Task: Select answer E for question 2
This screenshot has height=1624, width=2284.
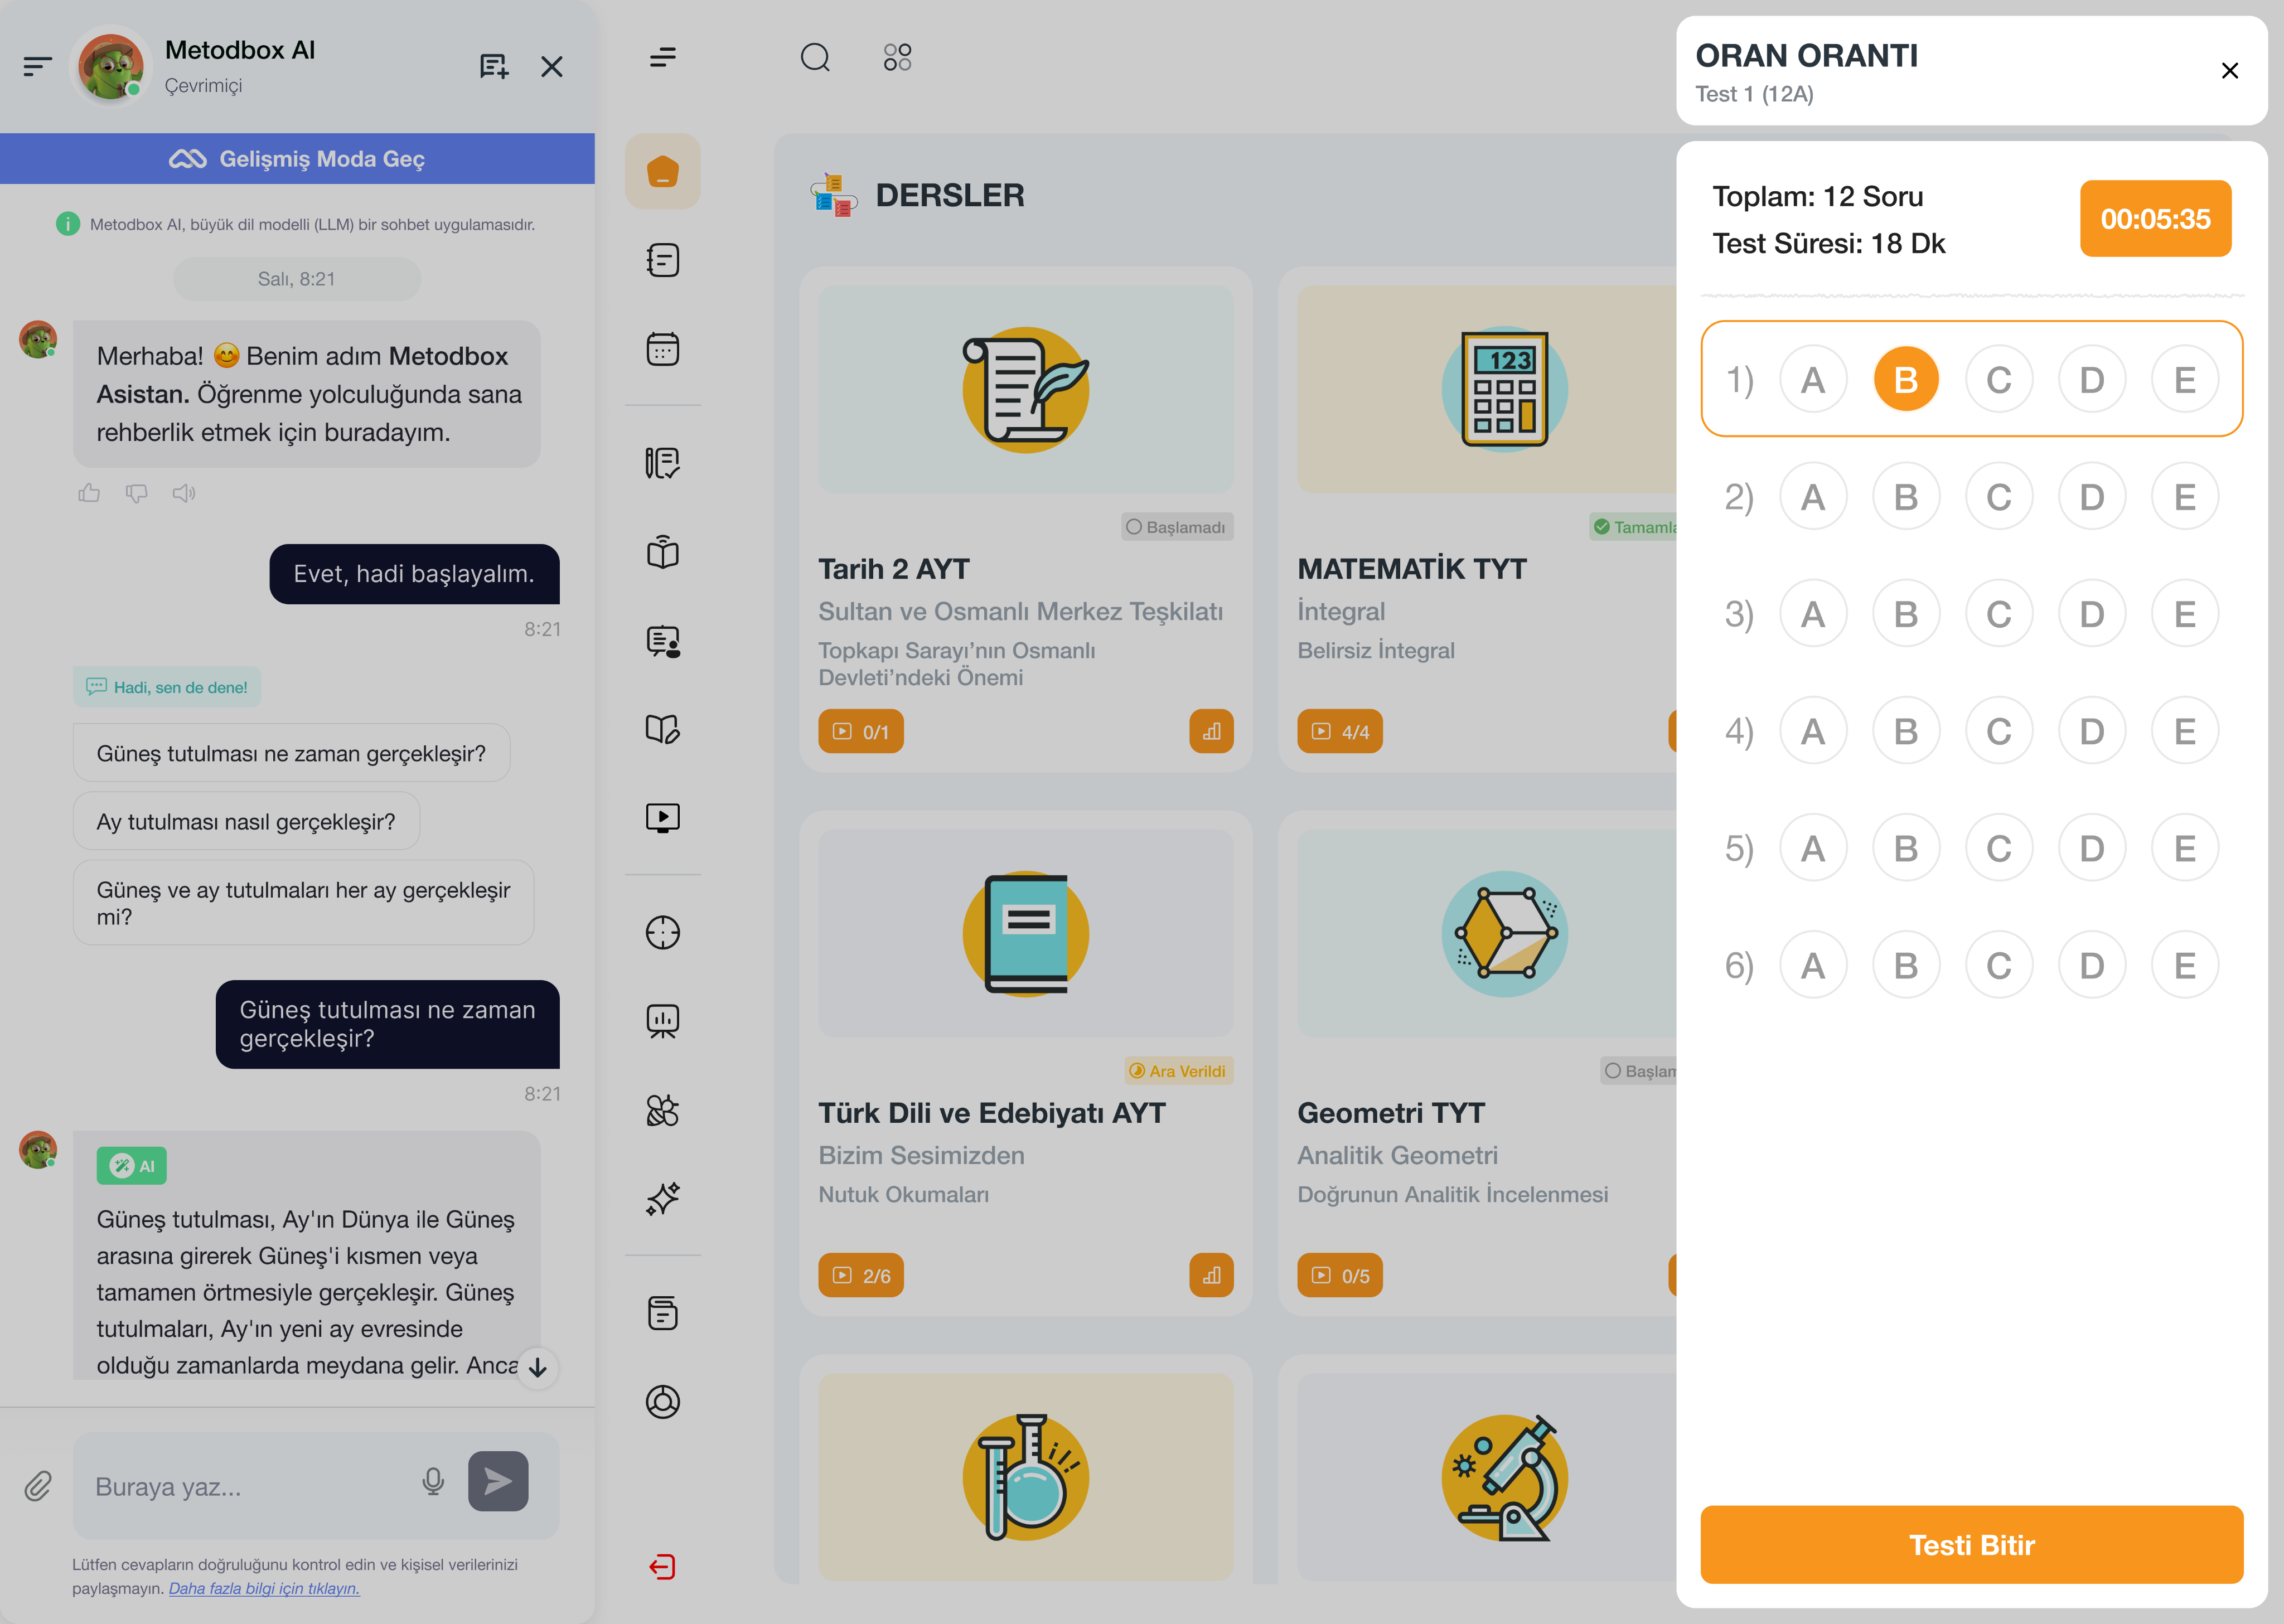Action: click(2185, 496)
